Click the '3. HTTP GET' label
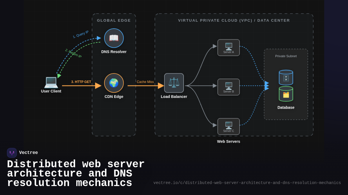 [x=81, y=81]
